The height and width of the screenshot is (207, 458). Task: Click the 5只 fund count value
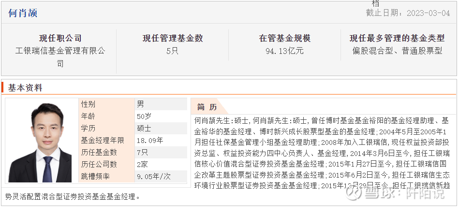pyautogui.click(x=172, y=51)
